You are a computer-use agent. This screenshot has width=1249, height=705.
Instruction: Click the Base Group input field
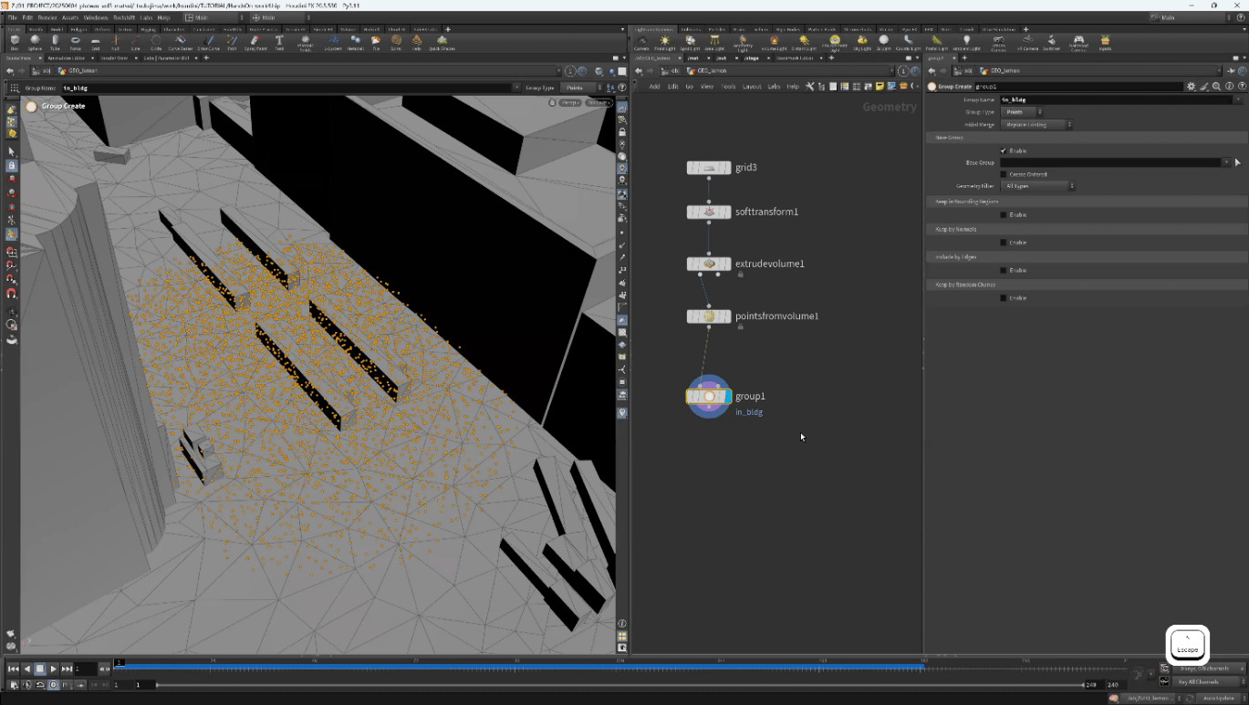(1110, 162)
